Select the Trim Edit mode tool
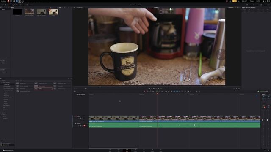This screenshot has width=271, height=152. point(147,91)
